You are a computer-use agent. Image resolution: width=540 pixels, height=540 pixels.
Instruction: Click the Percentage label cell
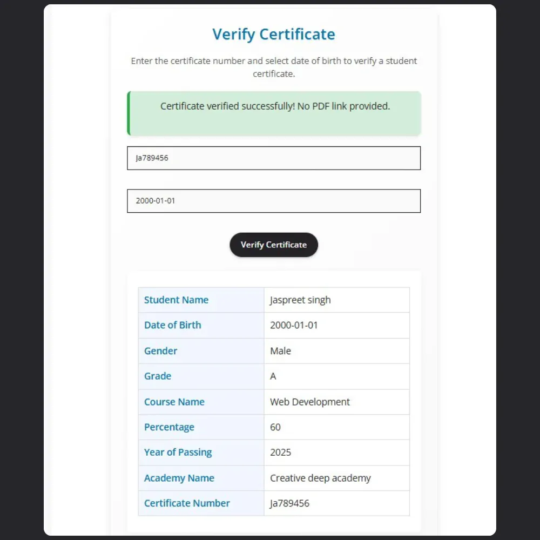201,427
